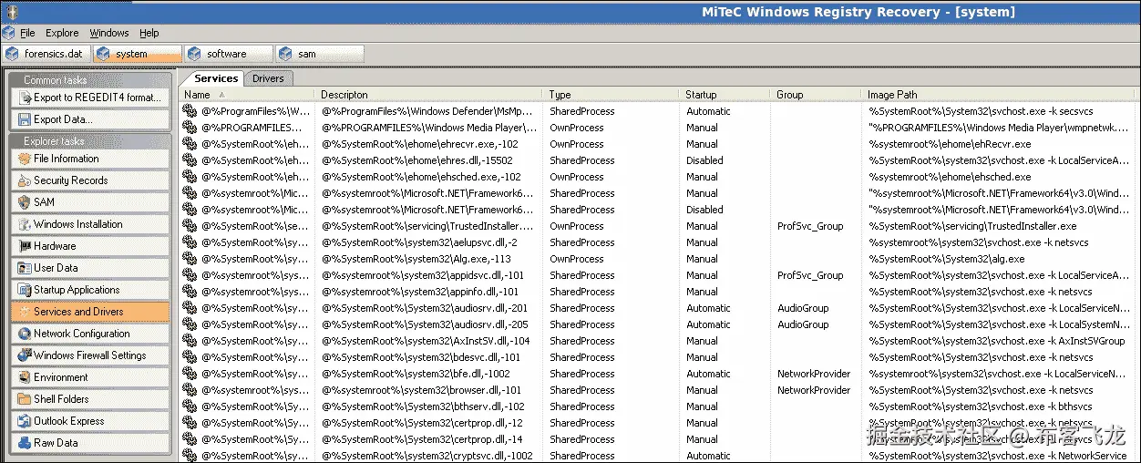Switch to the software hive tab

point(228,54)
